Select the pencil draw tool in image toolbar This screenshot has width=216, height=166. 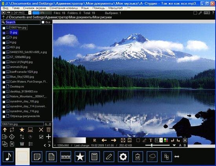(145, 140)
